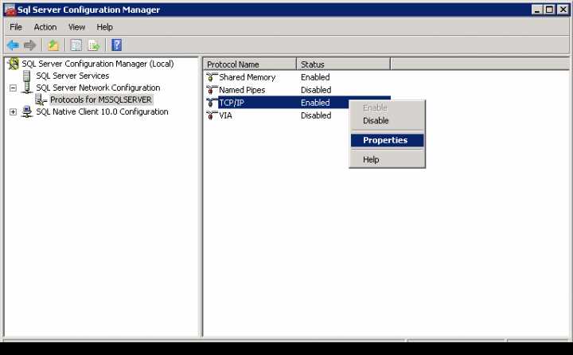The height and width of the screenshot is (355, 573).
Task: Sort by the Protocol Name column header
Action: click(x=250, y=64)
